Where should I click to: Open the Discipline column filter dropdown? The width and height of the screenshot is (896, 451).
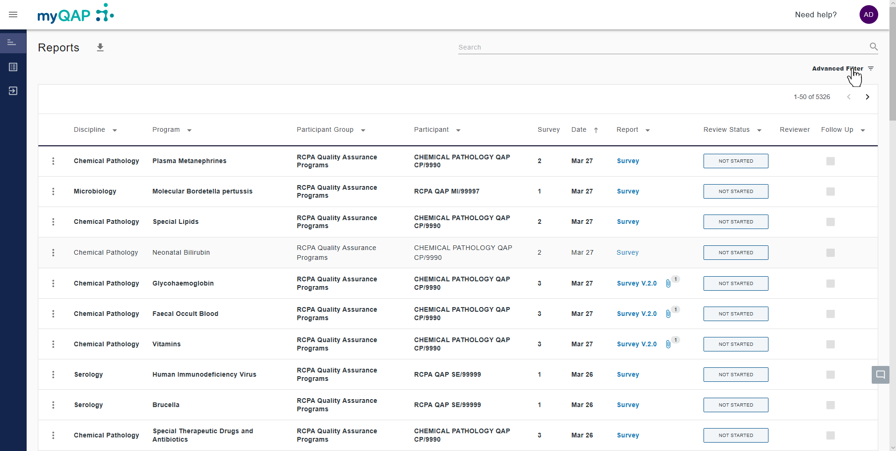coord(115,130)
